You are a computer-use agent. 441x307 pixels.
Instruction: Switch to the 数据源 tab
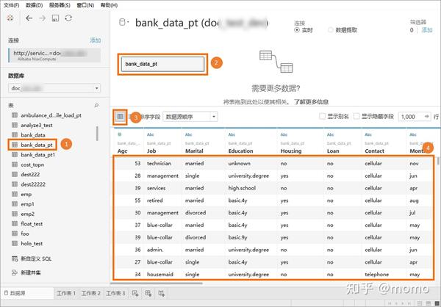tap(27, 293)
